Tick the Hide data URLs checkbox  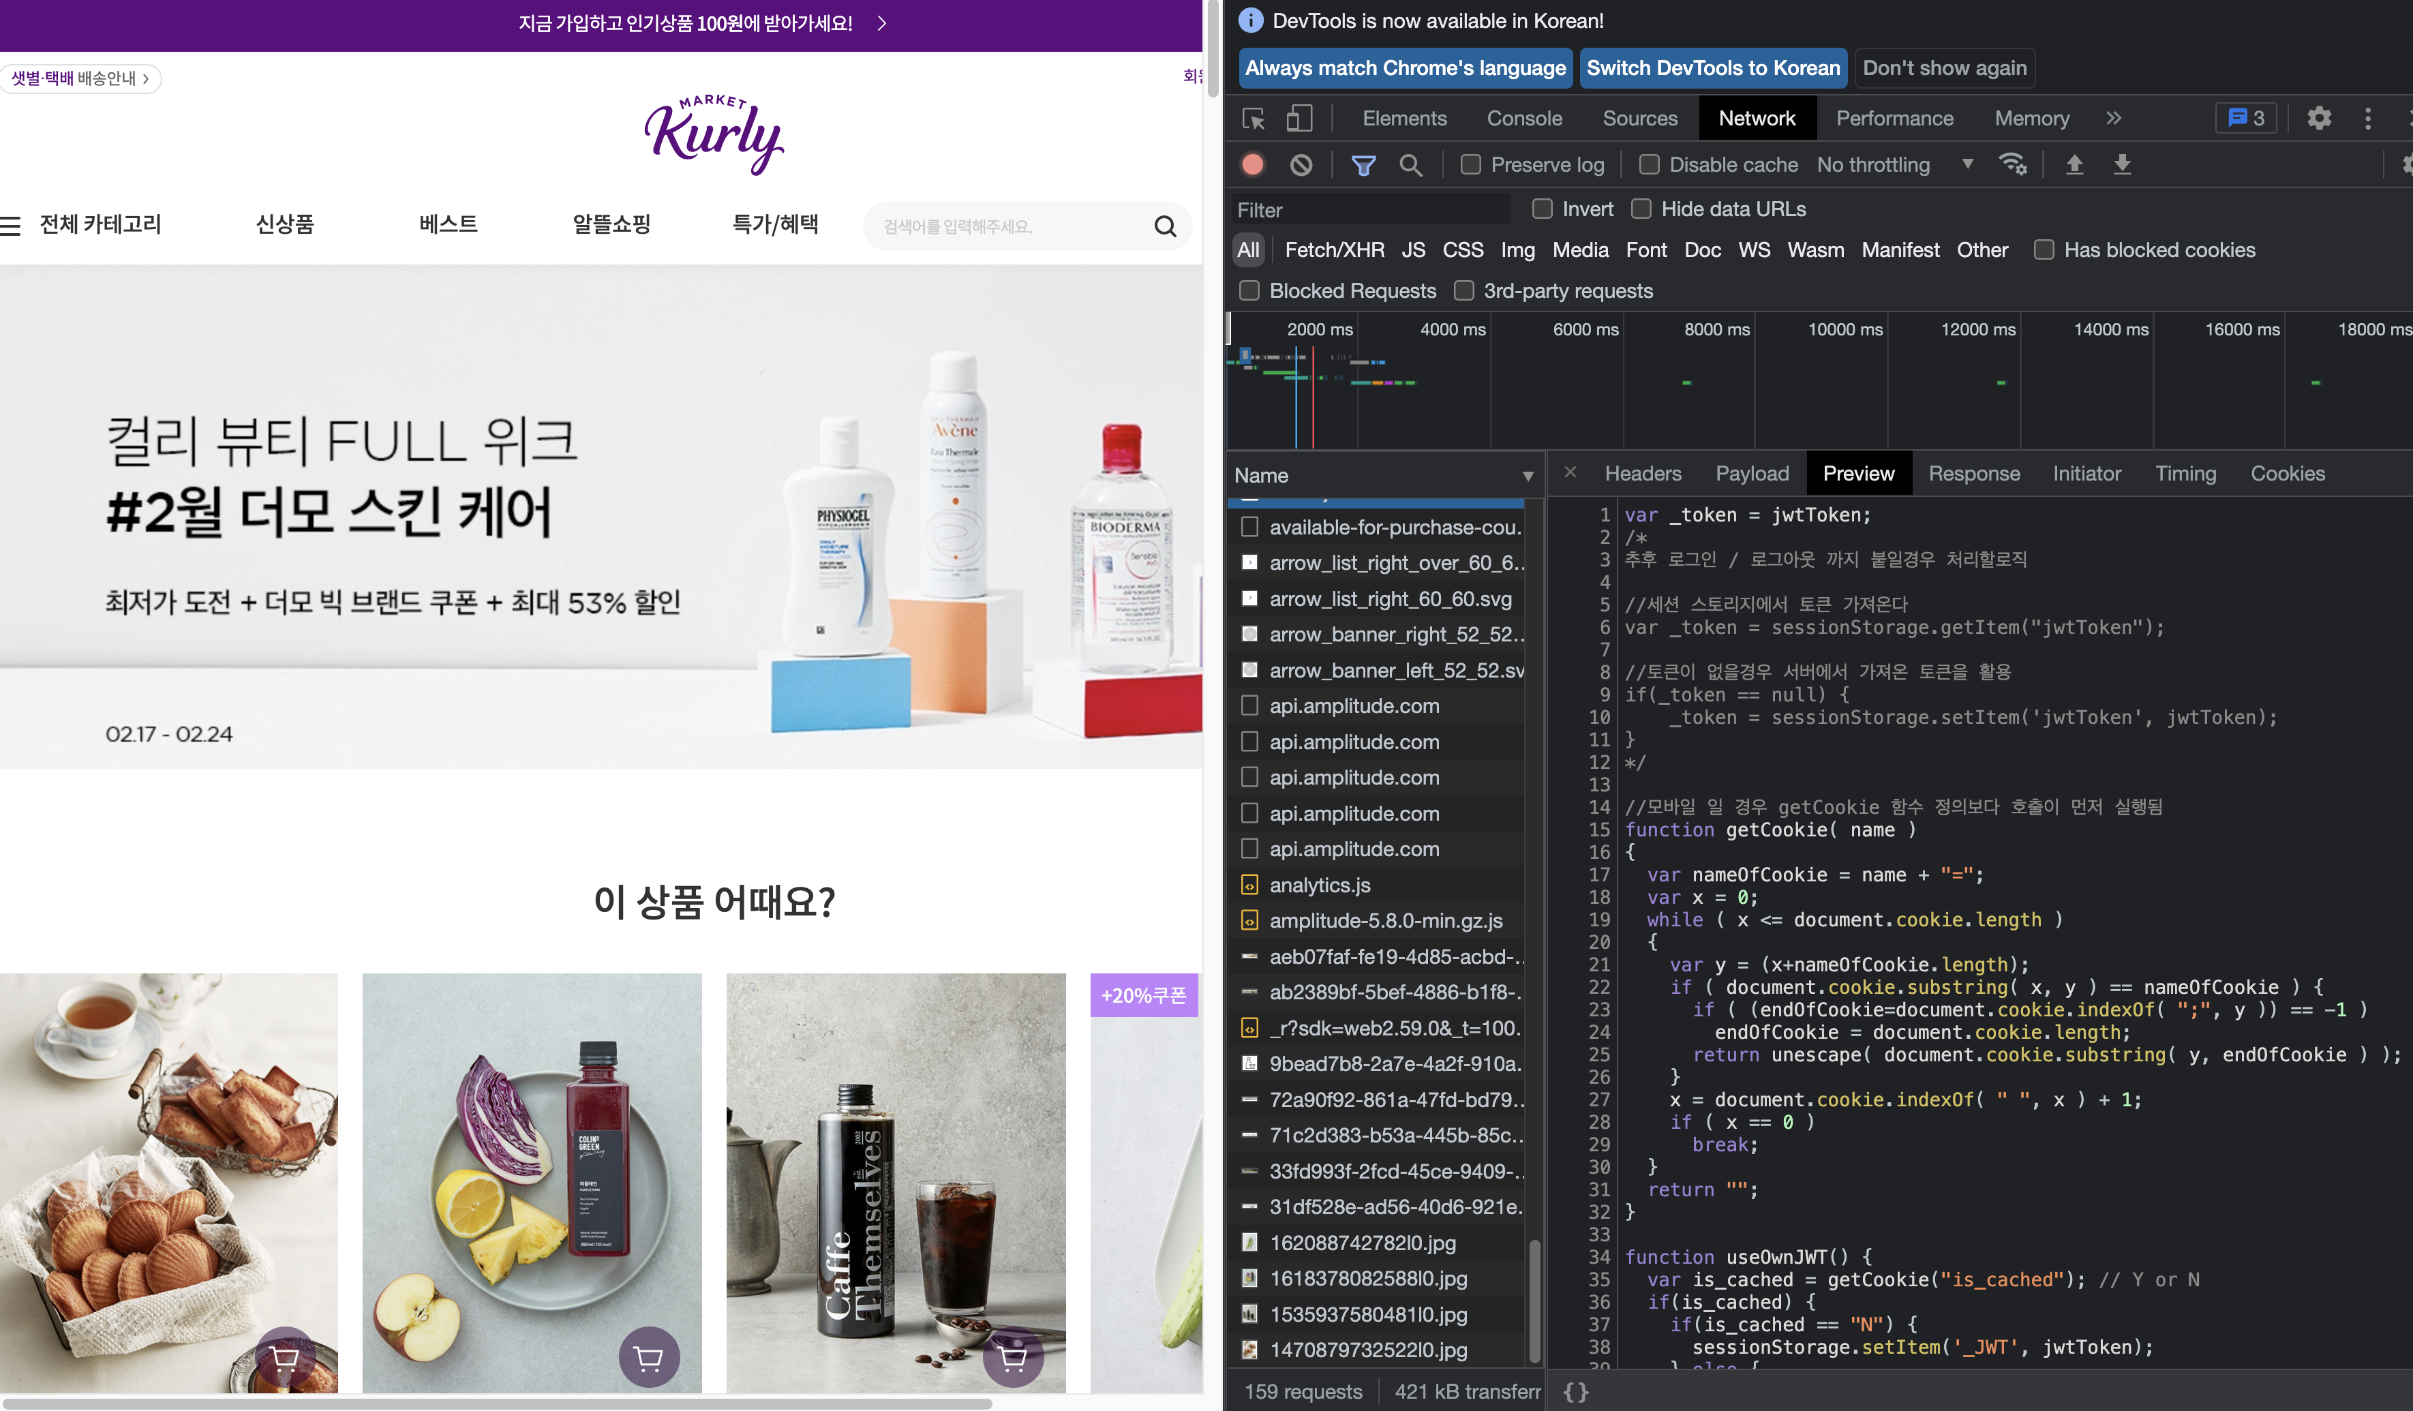click(1641, 209)
